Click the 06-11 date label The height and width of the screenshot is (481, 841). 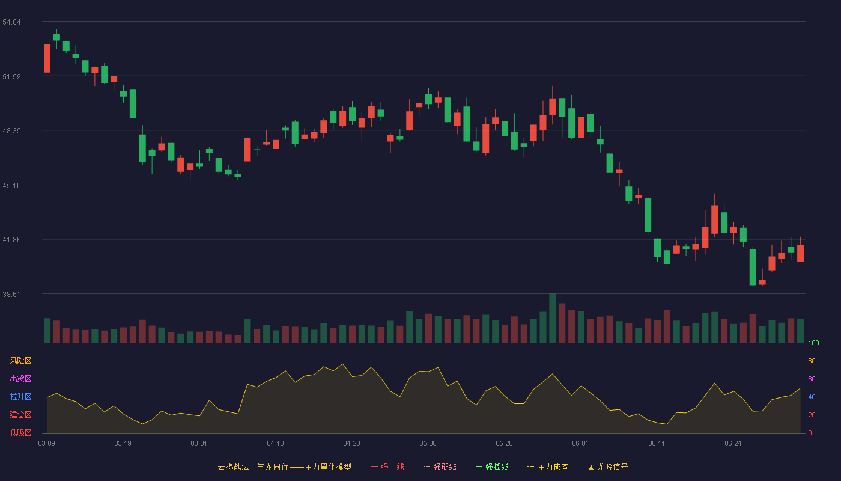point(657,443)
